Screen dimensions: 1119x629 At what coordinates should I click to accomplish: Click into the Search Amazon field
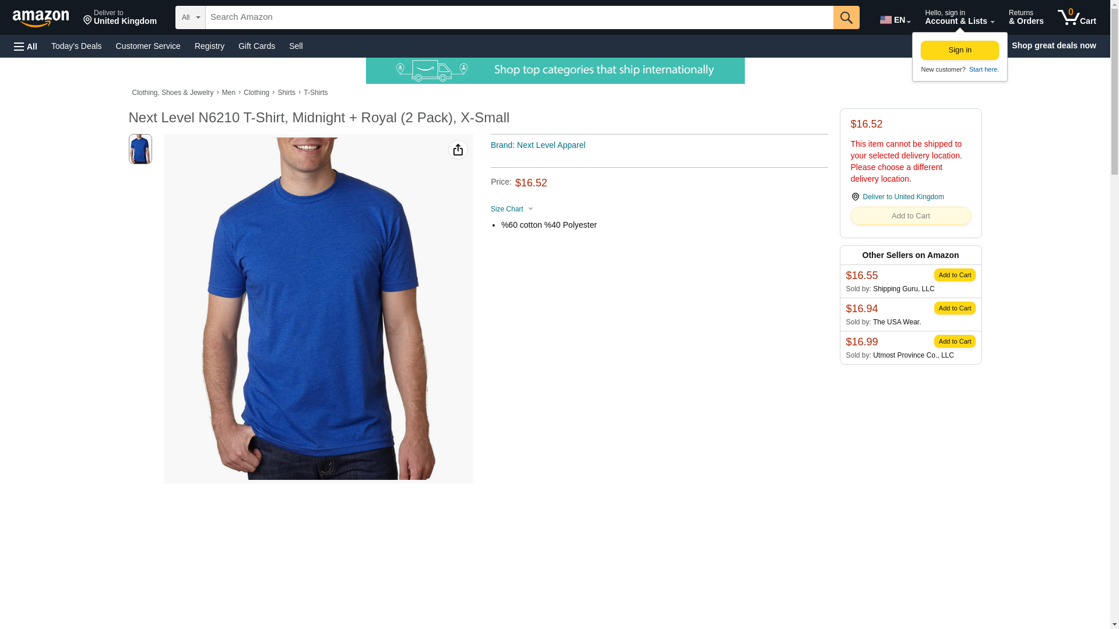pyautogui.click(x=519, y=17)
